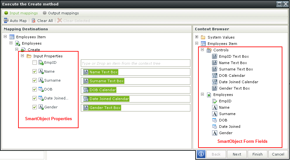
Task: Click 'Surname Text Box' label in the Context Browser
Action: pos(236,69)
